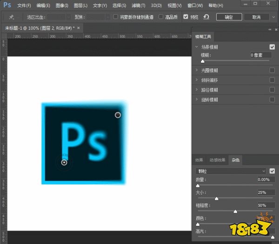
Task: Select the blur pin at bottom-left of logo
Action: [x=64, y=162]
